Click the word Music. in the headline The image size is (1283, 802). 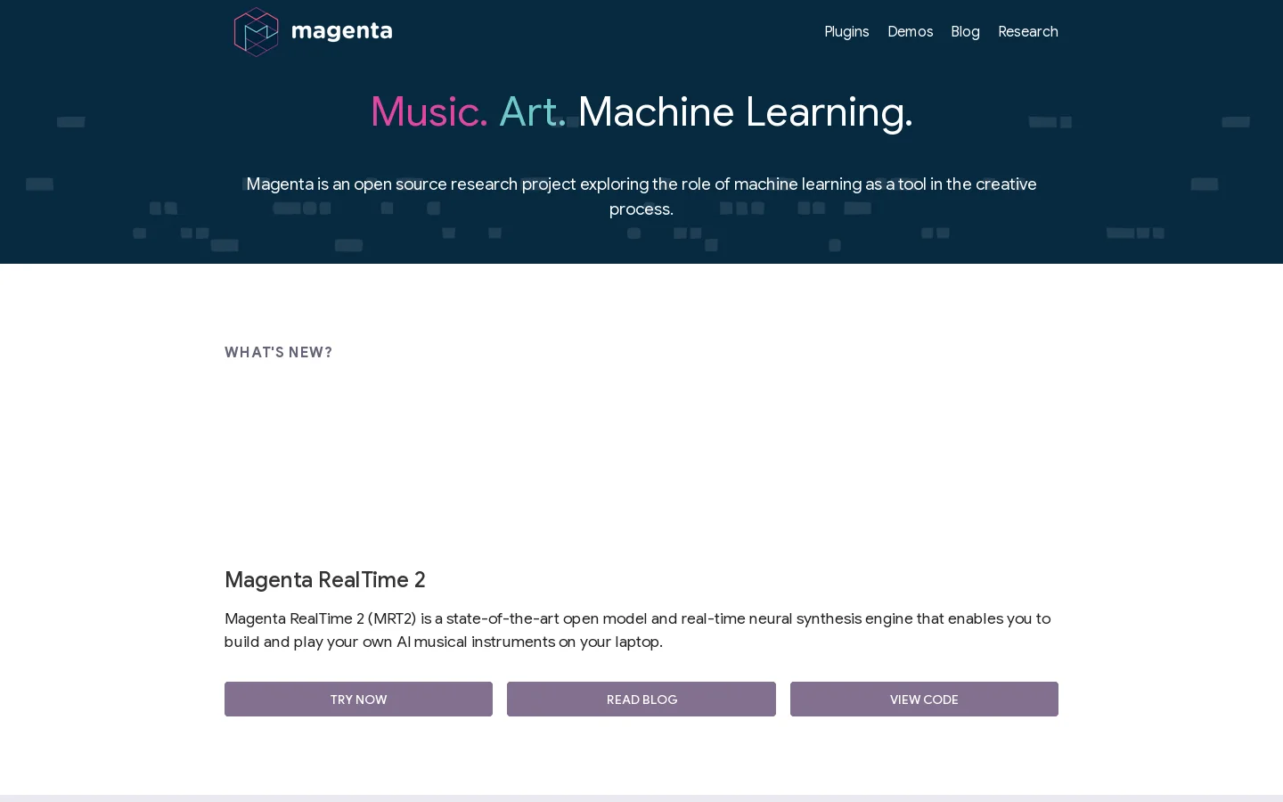pos(429,112)
